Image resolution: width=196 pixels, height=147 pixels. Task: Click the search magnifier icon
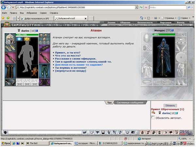pos(189,8)
